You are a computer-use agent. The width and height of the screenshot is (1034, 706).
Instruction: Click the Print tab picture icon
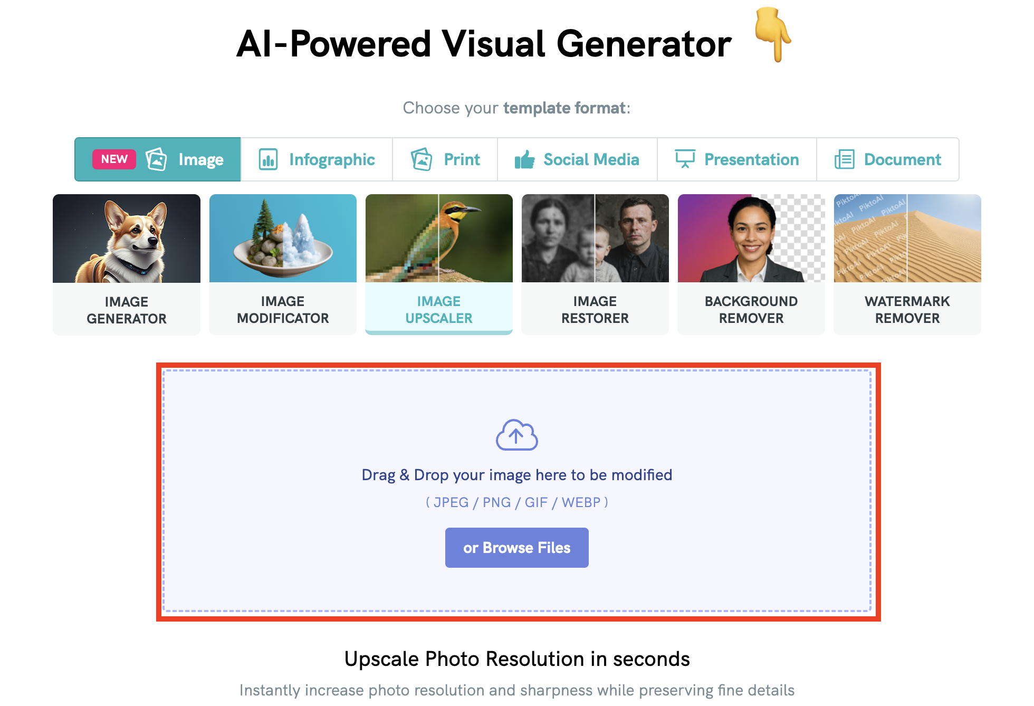point(422,159)
